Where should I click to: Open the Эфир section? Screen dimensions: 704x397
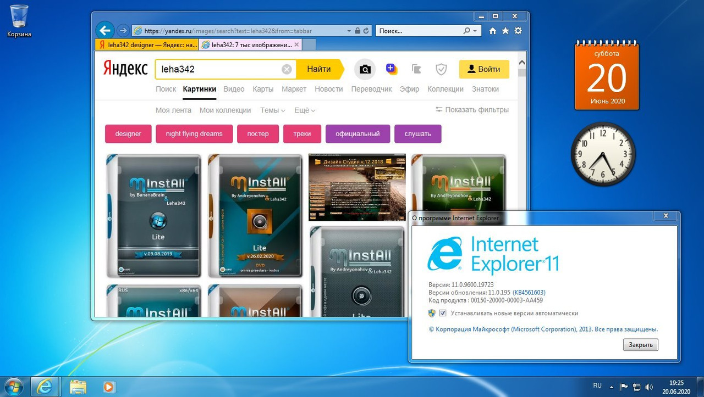(x=409, y=89)
